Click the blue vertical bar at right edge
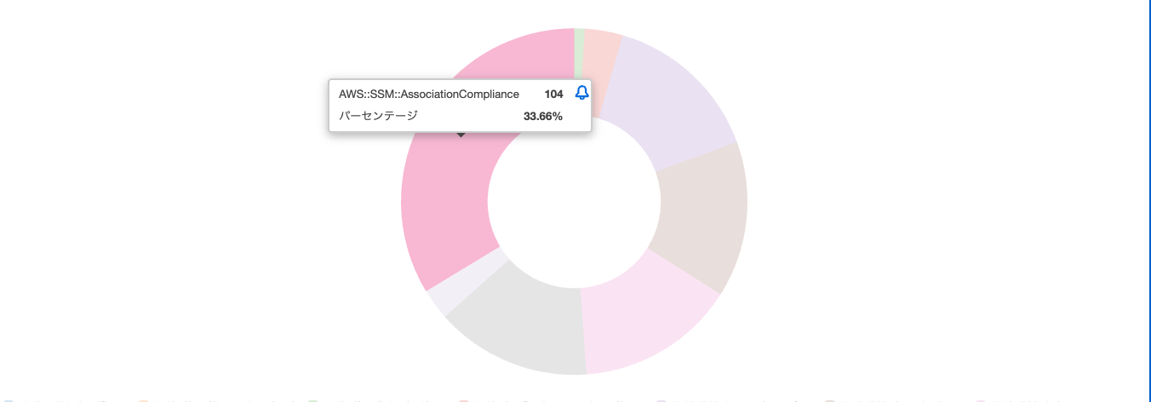Viewport: 1151px width, 402px height. [x=1149, y=201]
